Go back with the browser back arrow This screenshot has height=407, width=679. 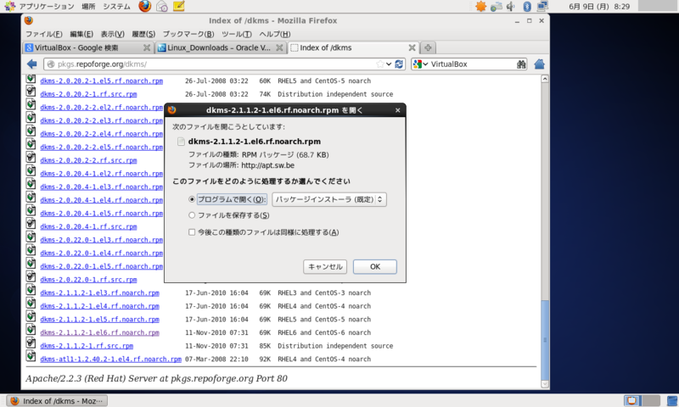pos(32,64)
